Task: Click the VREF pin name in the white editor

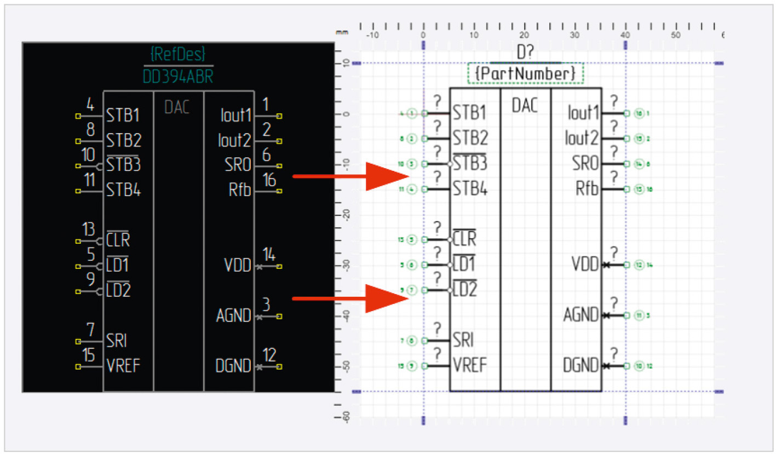Action: tap(470, 365)
